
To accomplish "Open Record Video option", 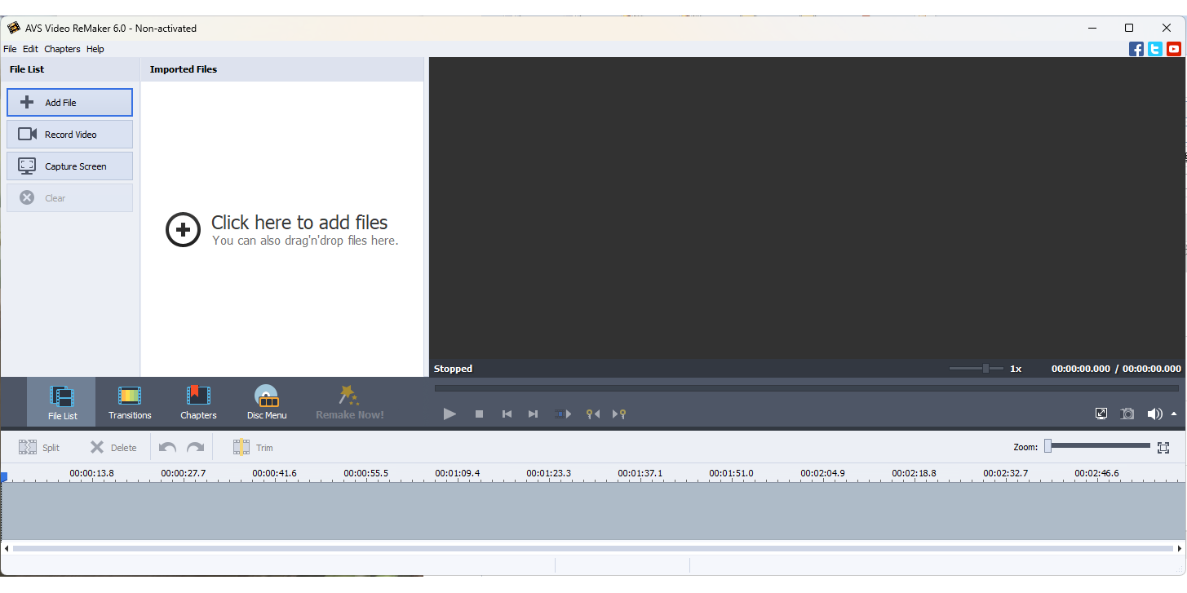I will pyautogui.click(x=69, y=135).
